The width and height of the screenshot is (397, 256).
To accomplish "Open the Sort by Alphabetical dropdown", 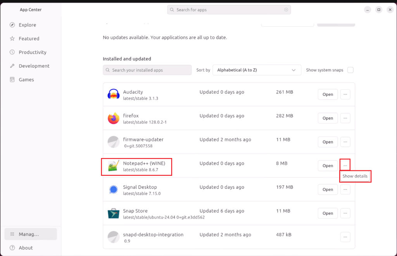I will coord(257,70).
